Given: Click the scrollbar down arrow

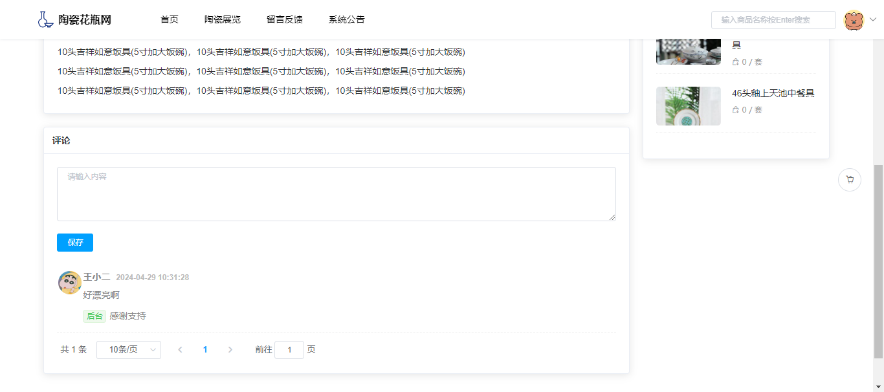Looking at the screenshot, I should (x=878, y=387).
